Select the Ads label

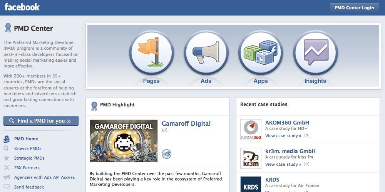tap(206, 81)
